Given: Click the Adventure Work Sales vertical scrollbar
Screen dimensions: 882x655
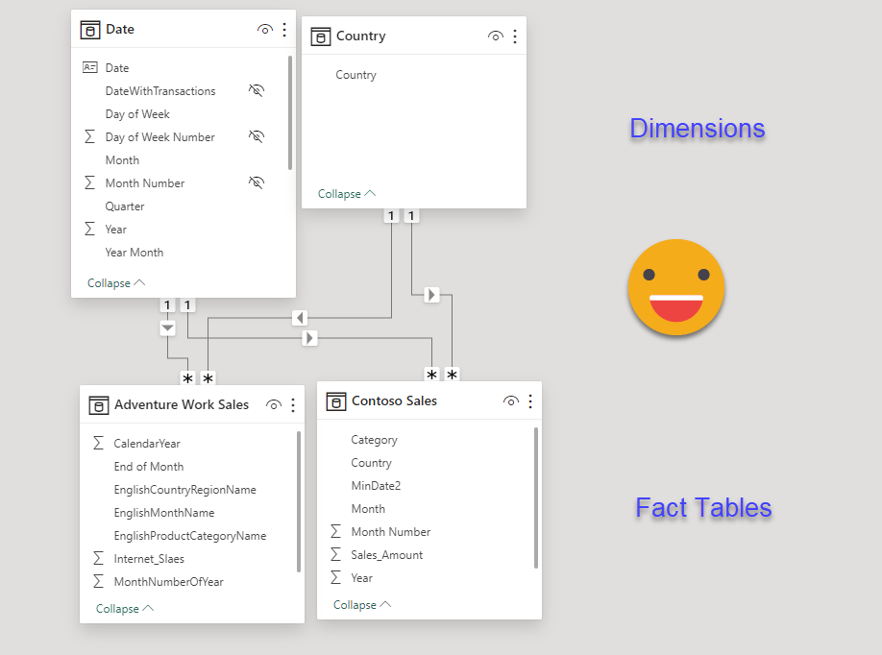Looking at the screenshot, I should tap(299, 501).
